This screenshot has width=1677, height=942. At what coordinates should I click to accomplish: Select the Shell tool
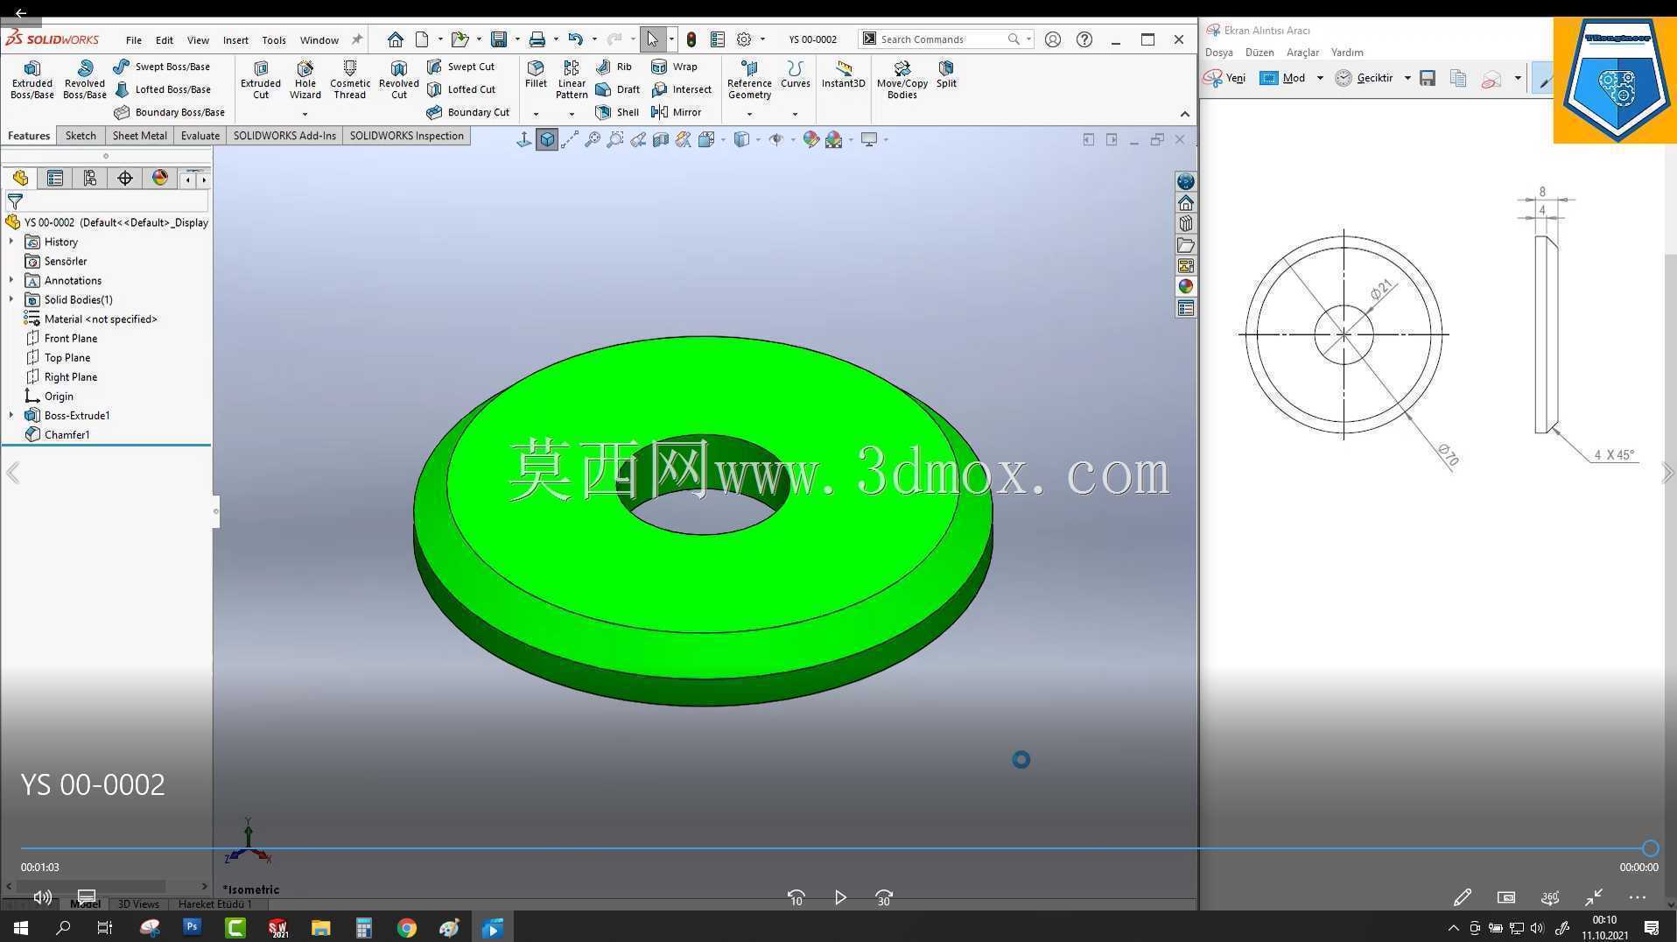click(617, 112)
